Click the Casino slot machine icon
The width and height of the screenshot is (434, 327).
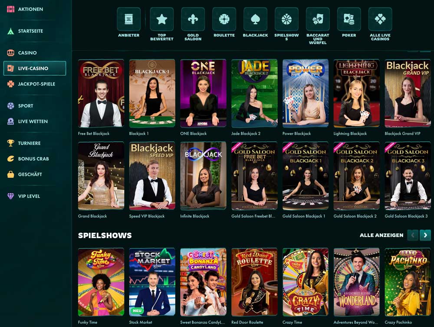[10, 52]
